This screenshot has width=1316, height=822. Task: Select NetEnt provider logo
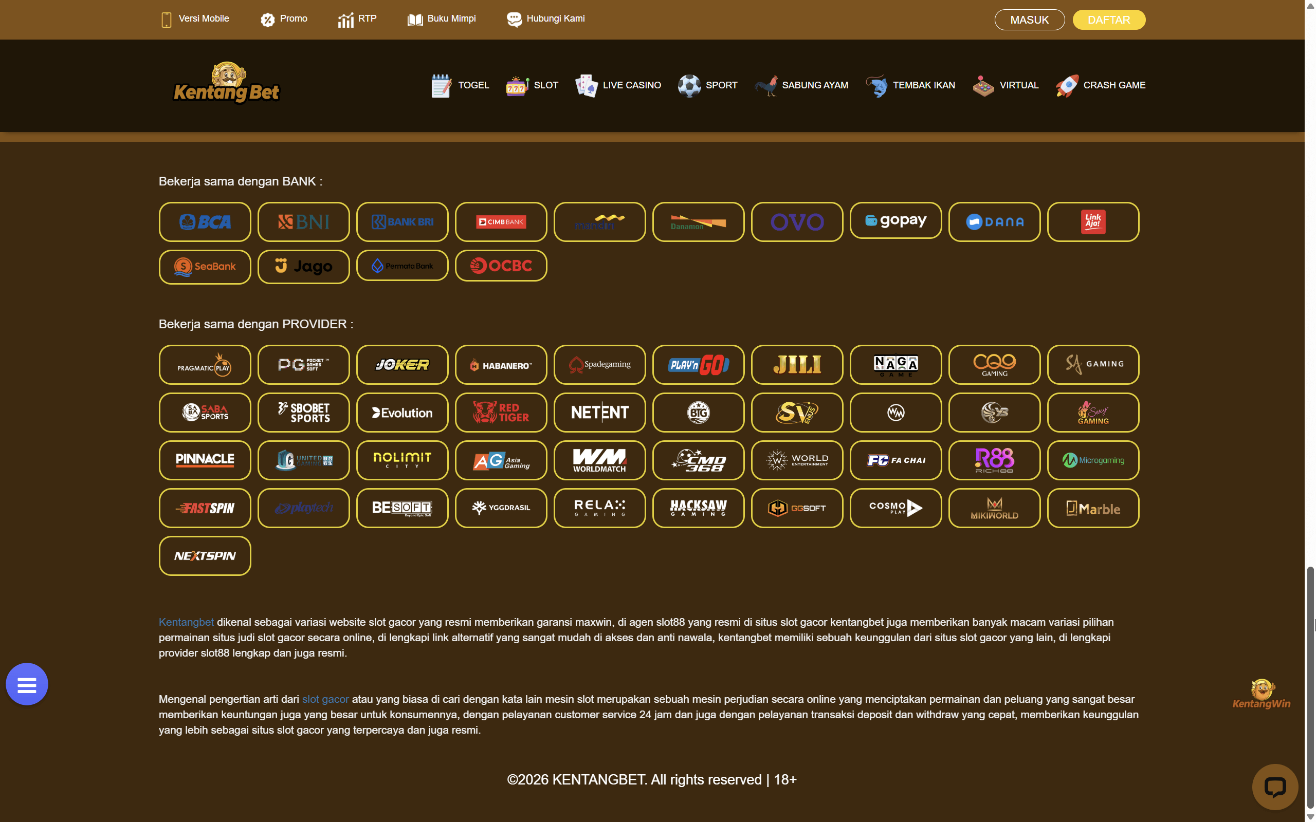click(x=600, y=413)
